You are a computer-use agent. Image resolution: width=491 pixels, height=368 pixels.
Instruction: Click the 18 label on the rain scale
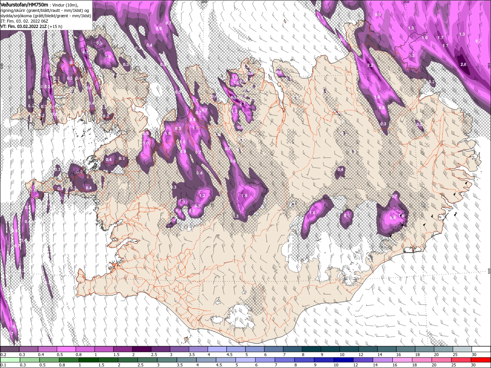414,365
